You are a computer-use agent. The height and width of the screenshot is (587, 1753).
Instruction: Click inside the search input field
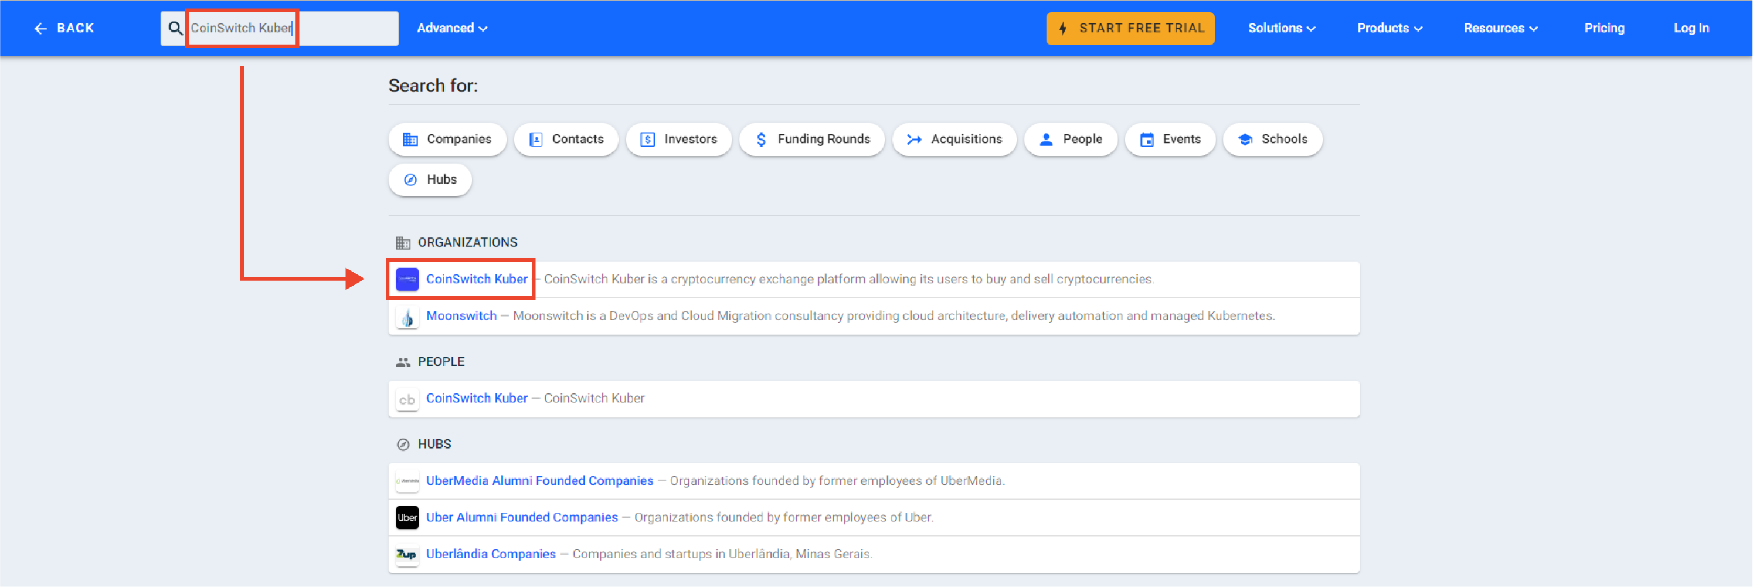(242, 28)
